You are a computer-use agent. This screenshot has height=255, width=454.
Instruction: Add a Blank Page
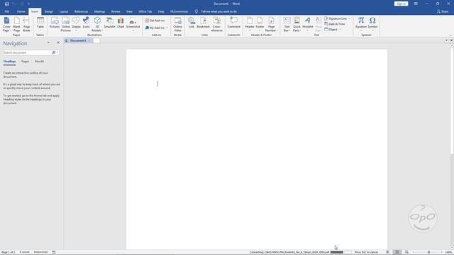pos(16,24)
